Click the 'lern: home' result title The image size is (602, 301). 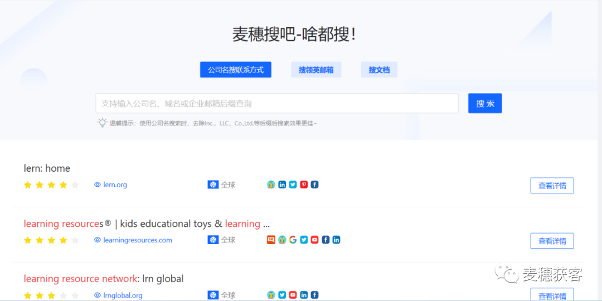coord(47,168)
